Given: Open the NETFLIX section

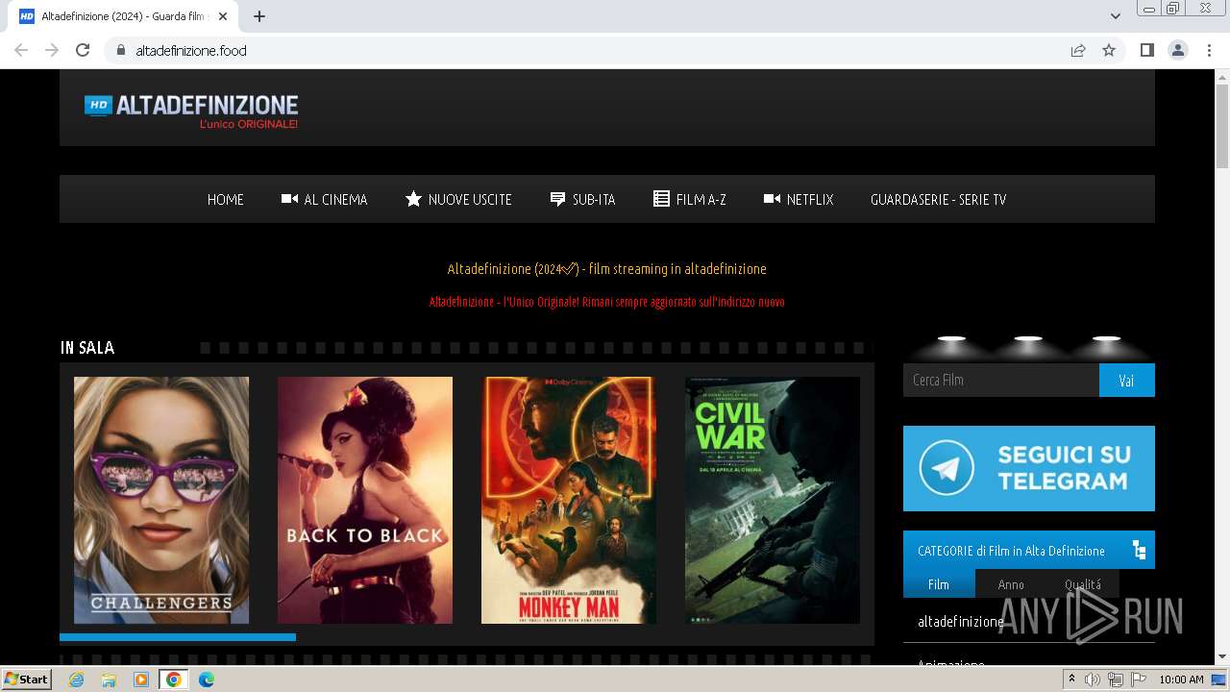Looking at the screenshot, I should pos(799,199).
